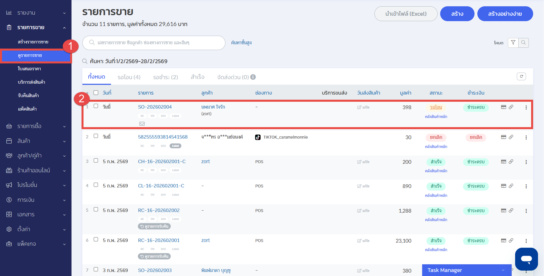
Task: Switch to the รอโอน (4) tab
Action: pos(129,77)
